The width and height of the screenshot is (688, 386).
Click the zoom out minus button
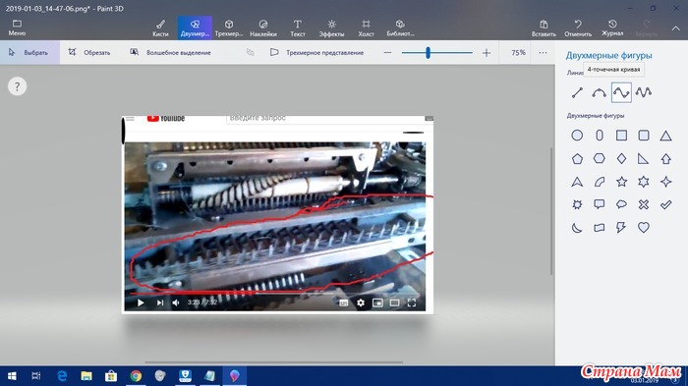click(x=387, y=53)
